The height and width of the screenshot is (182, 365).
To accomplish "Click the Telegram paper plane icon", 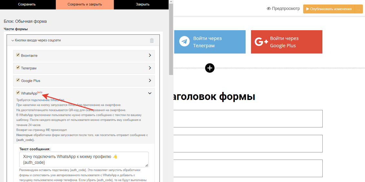I will click(184, 41).
